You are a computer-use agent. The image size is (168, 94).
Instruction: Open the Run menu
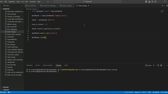[27, 2]
